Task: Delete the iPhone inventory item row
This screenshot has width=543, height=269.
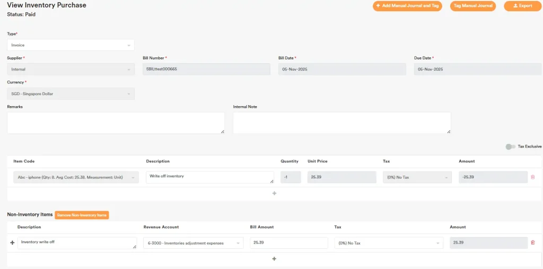Action: point(532,177)
